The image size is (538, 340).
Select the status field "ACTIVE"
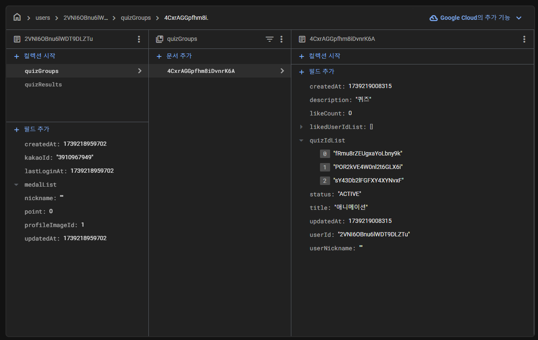point(335,194)
